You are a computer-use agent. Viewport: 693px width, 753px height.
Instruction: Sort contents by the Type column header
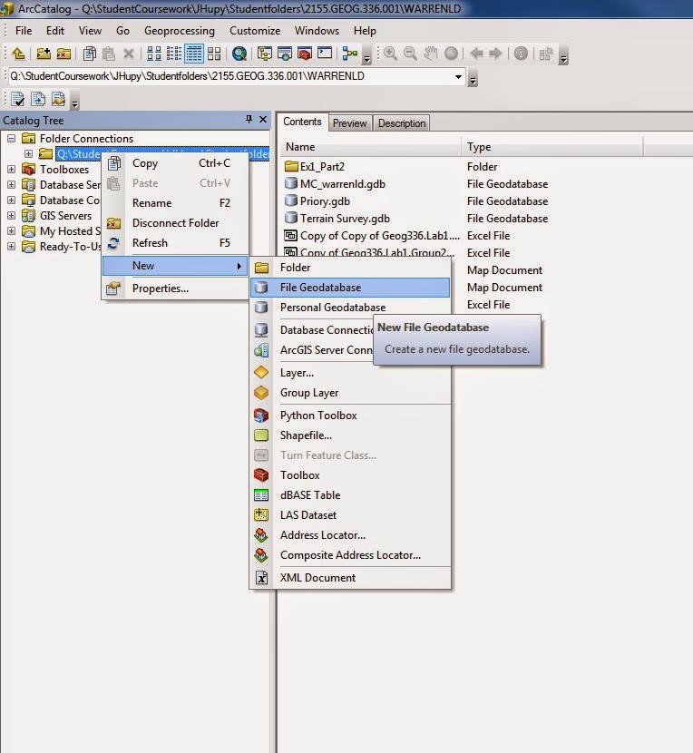click(552, 147)
